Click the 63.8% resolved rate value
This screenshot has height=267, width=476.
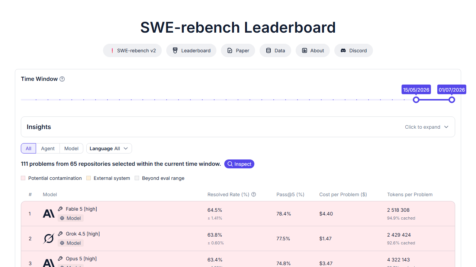click(215, 235)
